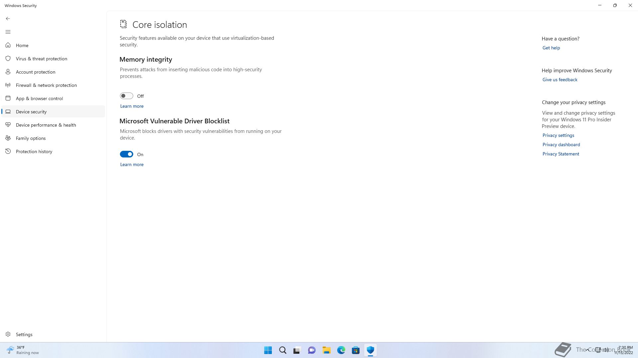Open the weather widget showing 36°F
Screen dimensions: 638x358
[23, 350]
